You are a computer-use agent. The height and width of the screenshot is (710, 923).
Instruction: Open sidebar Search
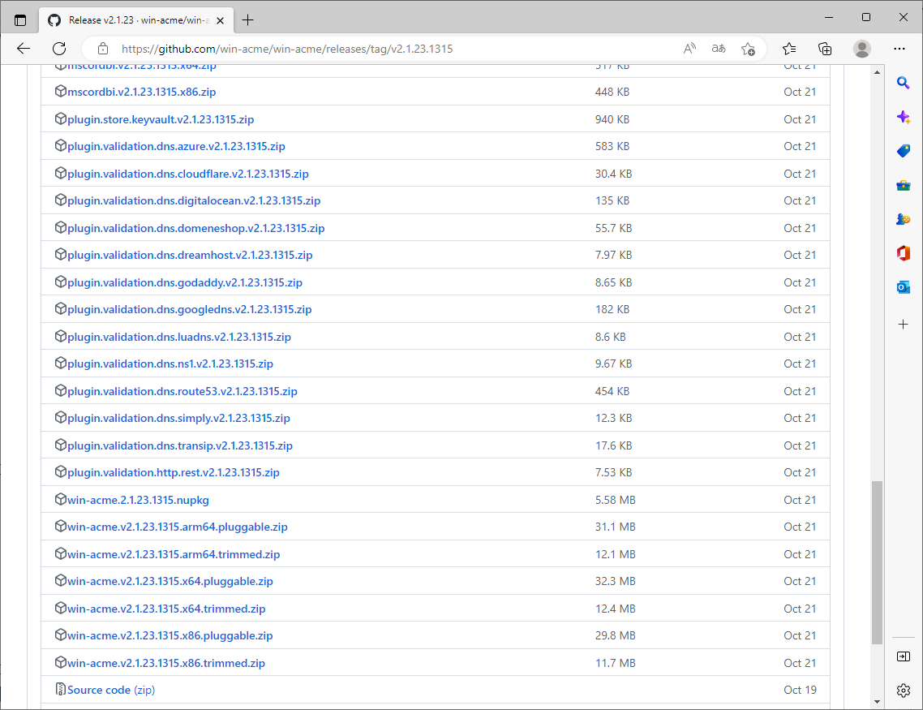click(x=904, y=83)
